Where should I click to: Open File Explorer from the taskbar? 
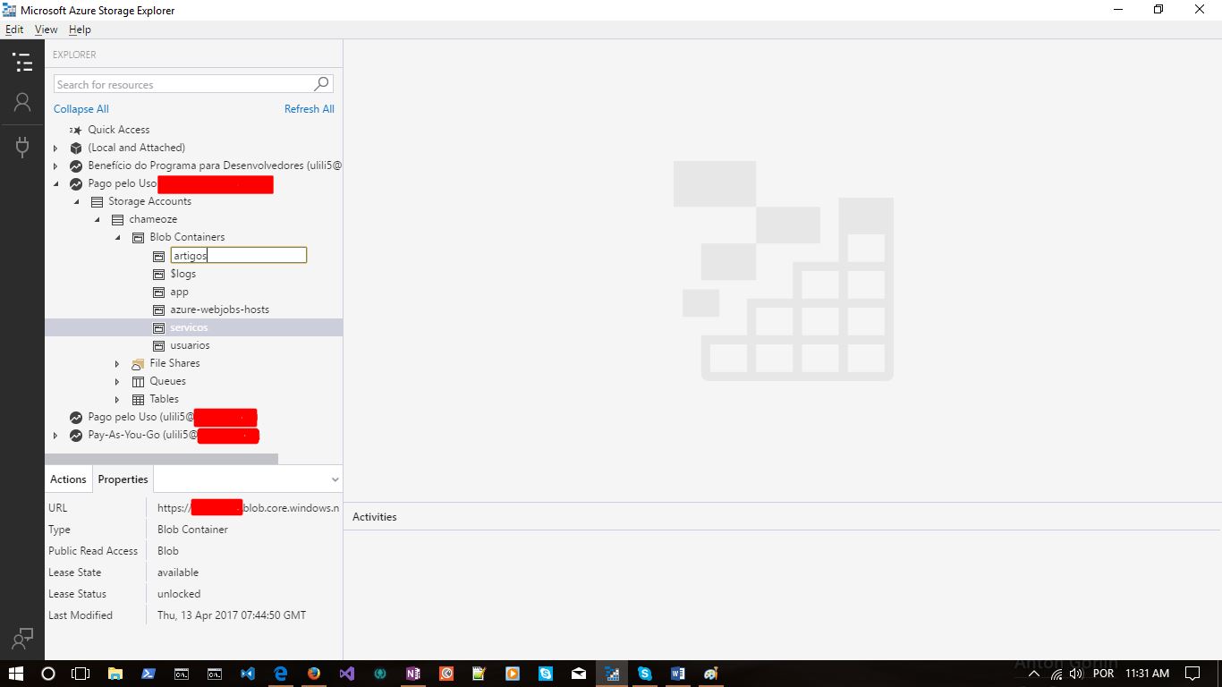click(115, 674)
